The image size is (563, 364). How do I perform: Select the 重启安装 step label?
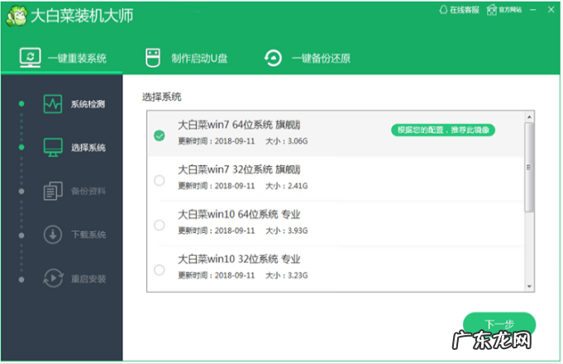(x=88, y=279)
